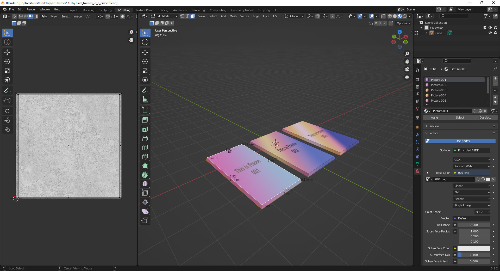Select the Loop Cut tool

click(145, 147)
